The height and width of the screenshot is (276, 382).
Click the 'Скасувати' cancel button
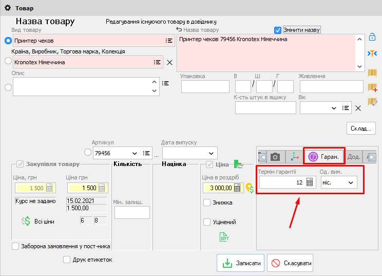click(x=290, y=263)
